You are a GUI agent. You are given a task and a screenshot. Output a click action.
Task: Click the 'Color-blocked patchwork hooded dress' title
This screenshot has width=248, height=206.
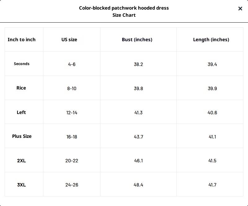click(124, 8)
